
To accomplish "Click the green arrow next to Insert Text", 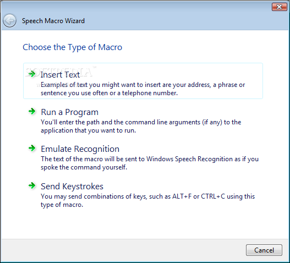I will pyautogui.click(x=32, y=74).
